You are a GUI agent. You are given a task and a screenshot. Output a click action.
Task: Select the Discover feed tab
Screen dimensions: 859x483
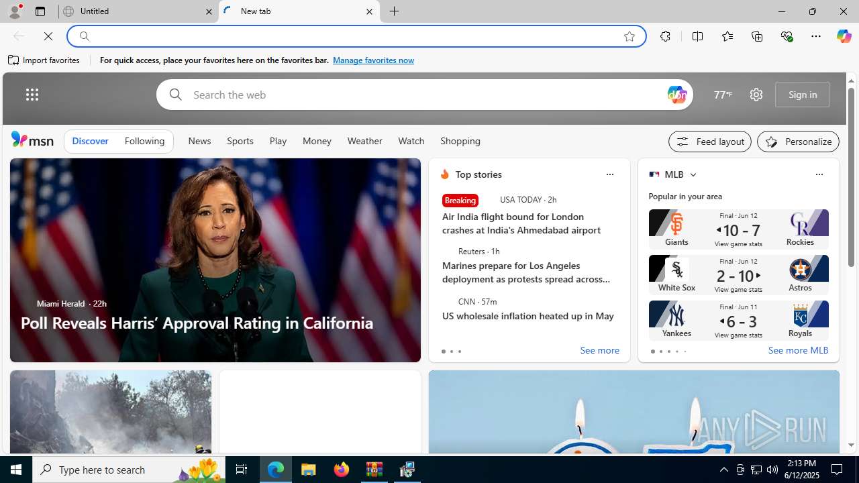coord(90,141)
